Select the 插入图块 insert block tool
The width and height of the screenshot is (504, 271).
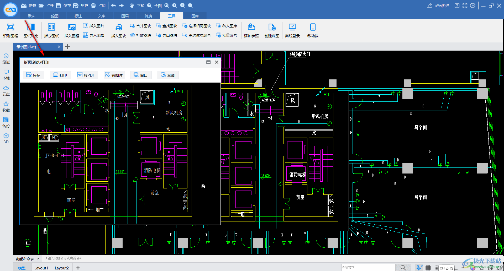coord(118,28)
